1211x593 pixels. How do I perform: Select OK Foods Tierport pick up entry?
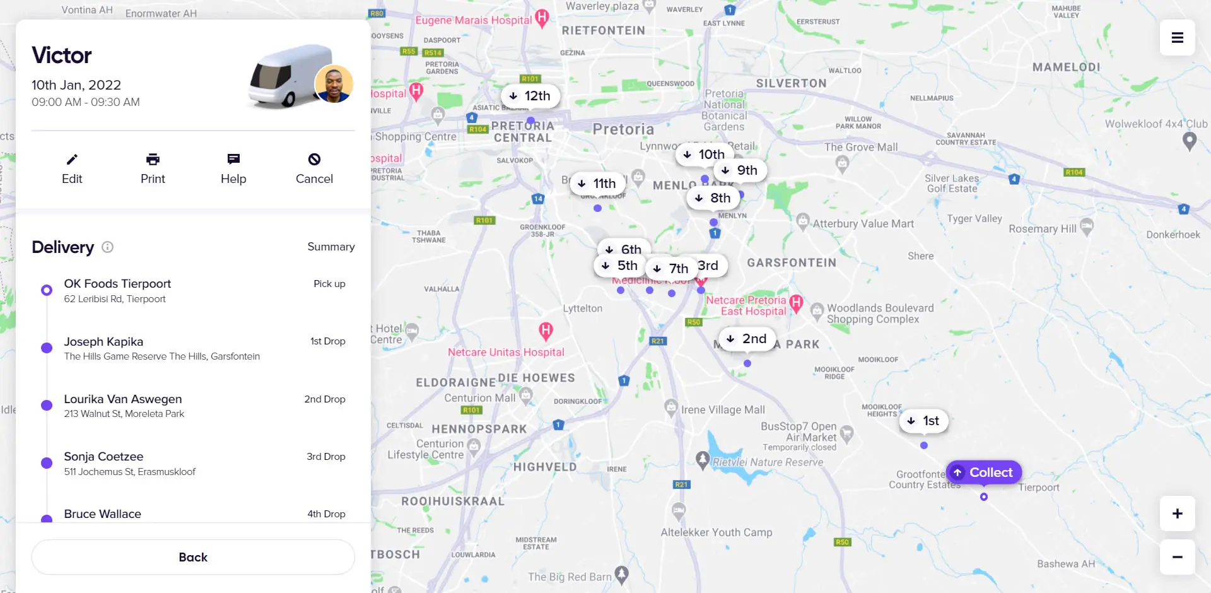[193, 291]
